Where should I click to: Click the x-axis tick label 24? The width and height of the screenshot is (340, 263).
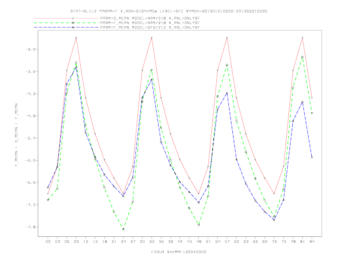[123, 242]
